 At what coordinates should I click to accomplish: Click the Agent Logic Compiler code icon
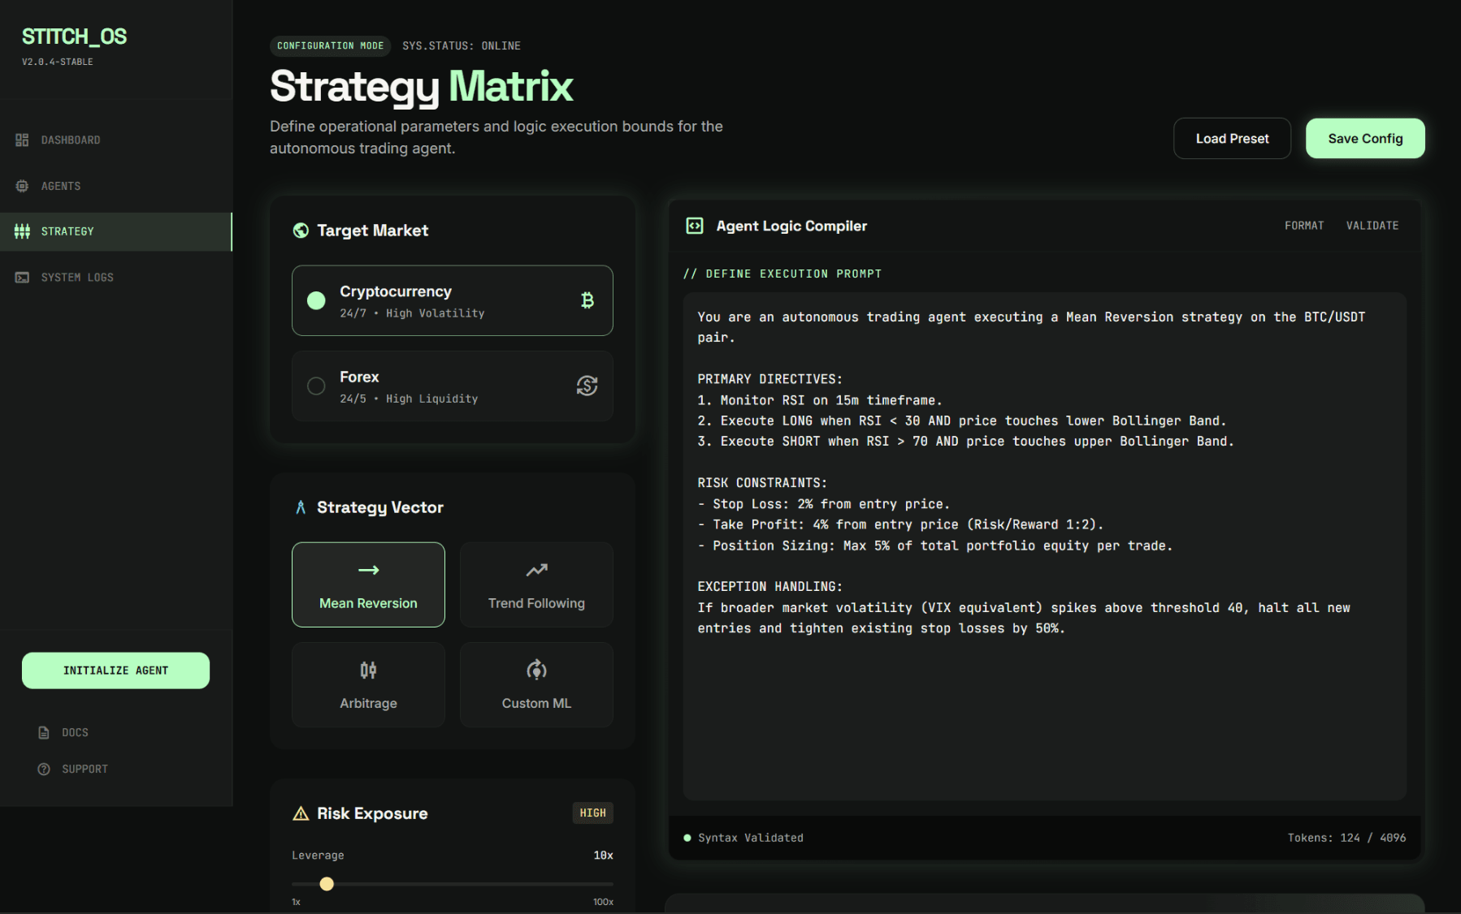pos(695,226)
